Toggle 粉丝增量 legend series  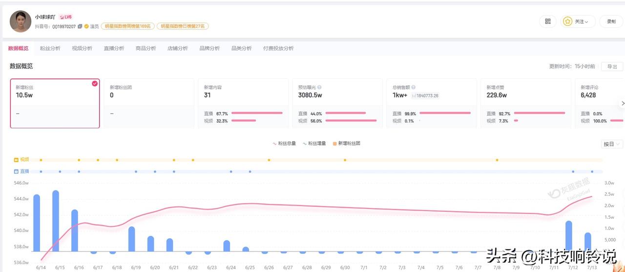pos(315,144)
